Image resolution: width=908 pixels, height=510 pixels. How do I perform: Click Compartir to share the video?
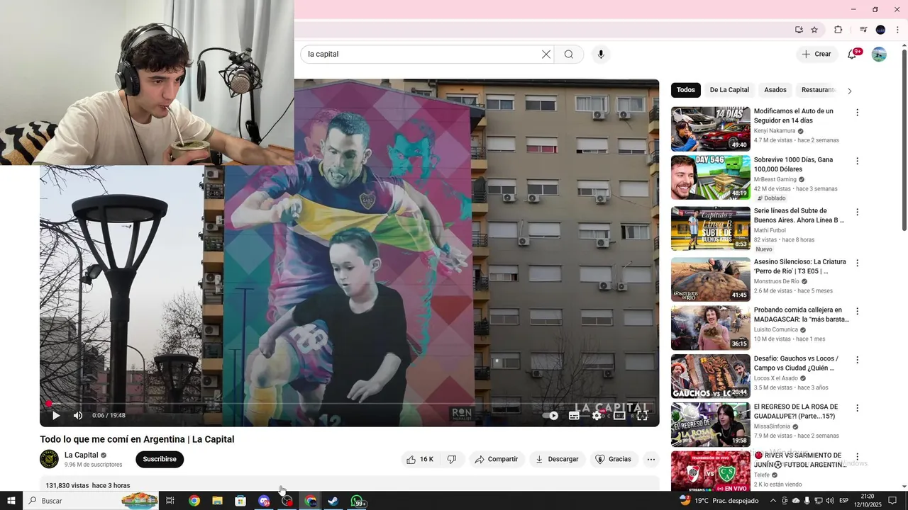(497, 460)
